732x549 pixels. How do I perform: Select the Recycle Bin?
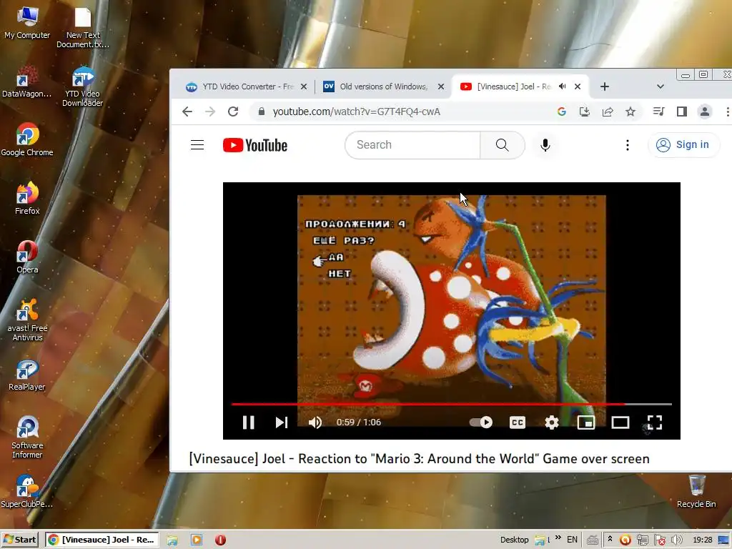696,491
